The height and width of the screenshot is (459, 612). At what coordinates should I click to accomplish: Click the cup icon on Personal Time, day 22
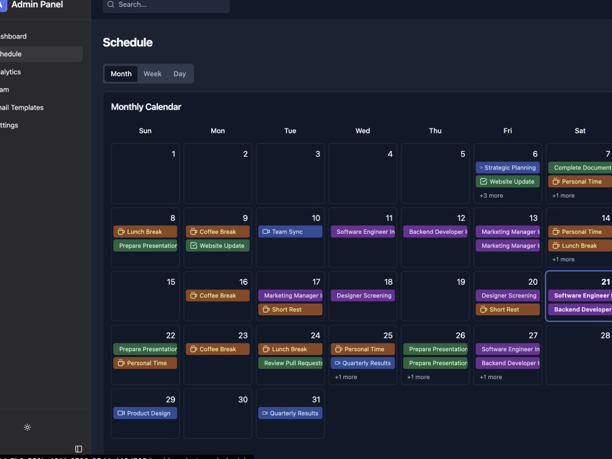(x=121, y=363)
